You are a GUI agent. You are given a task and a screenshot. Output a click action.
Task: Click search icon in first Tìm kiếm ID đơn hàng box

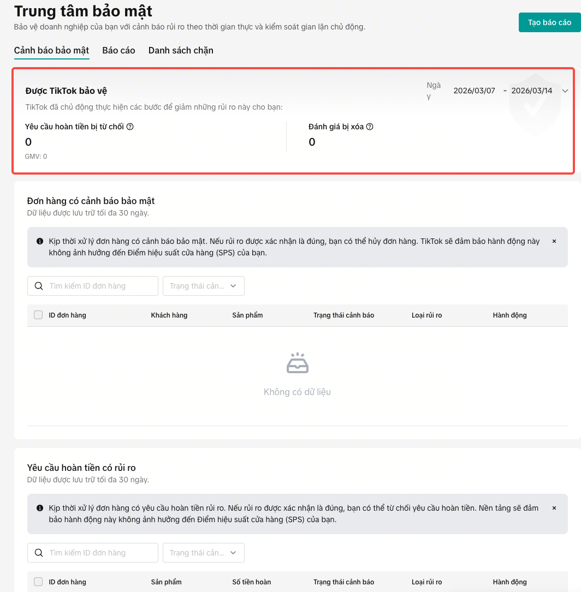(x=39, y=286)
